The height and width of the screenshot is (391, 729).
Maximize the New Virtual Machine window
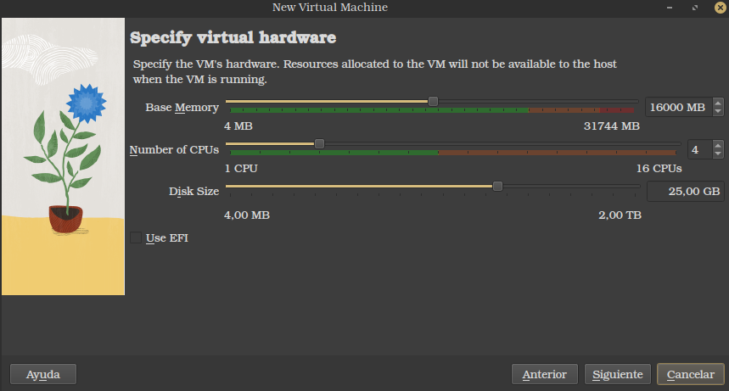pos(694,8)
